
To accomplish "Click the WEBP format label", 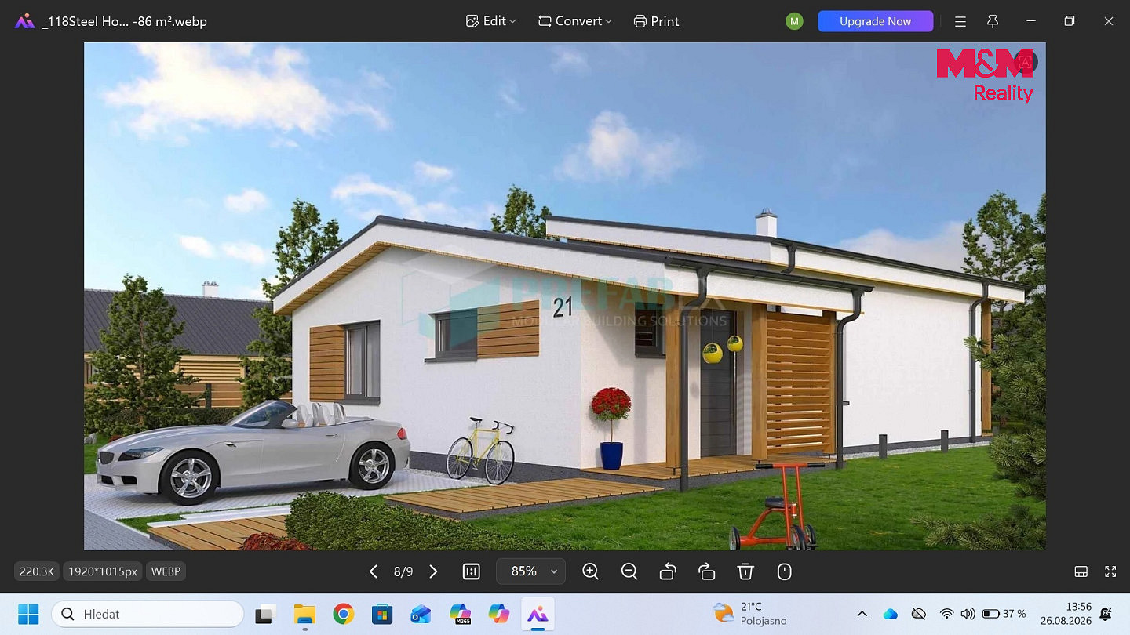I will (x=166, y=571).
